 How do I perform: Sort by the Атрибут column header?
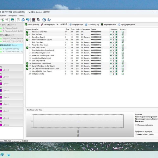coord(35,29)
